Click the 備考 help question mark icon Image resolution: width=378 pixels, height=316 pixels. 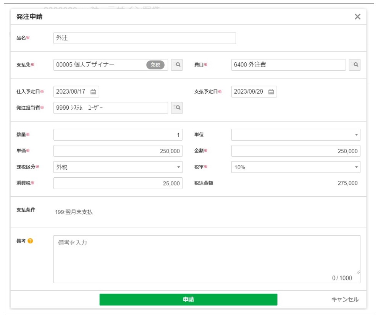pyautogui.click(x=30, y=241)
